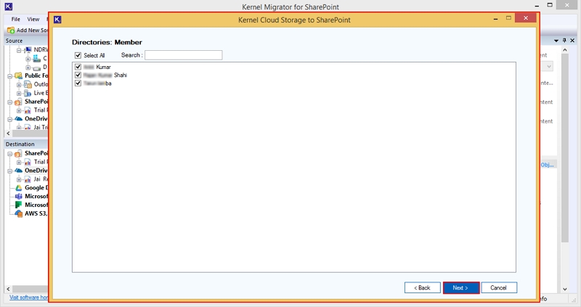Collapse the NDRW node in the Source tree
This screenshot has height=307, width=581.
(19, 50)
